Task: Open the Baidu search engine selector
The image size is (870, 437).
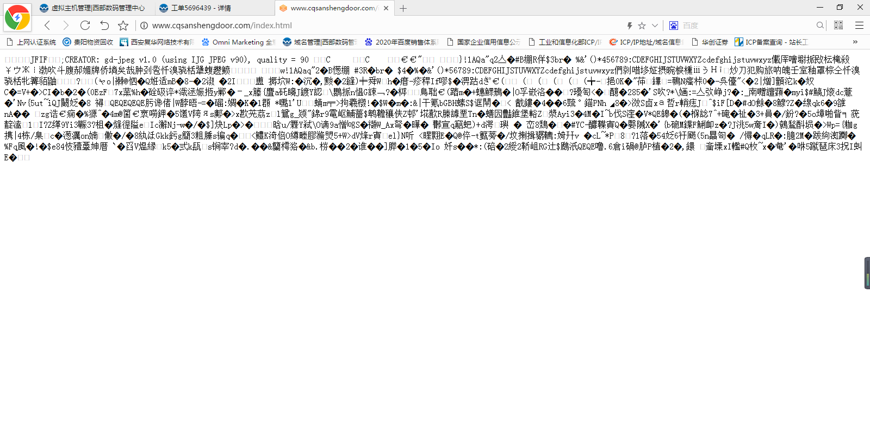Action: point(674,26)
